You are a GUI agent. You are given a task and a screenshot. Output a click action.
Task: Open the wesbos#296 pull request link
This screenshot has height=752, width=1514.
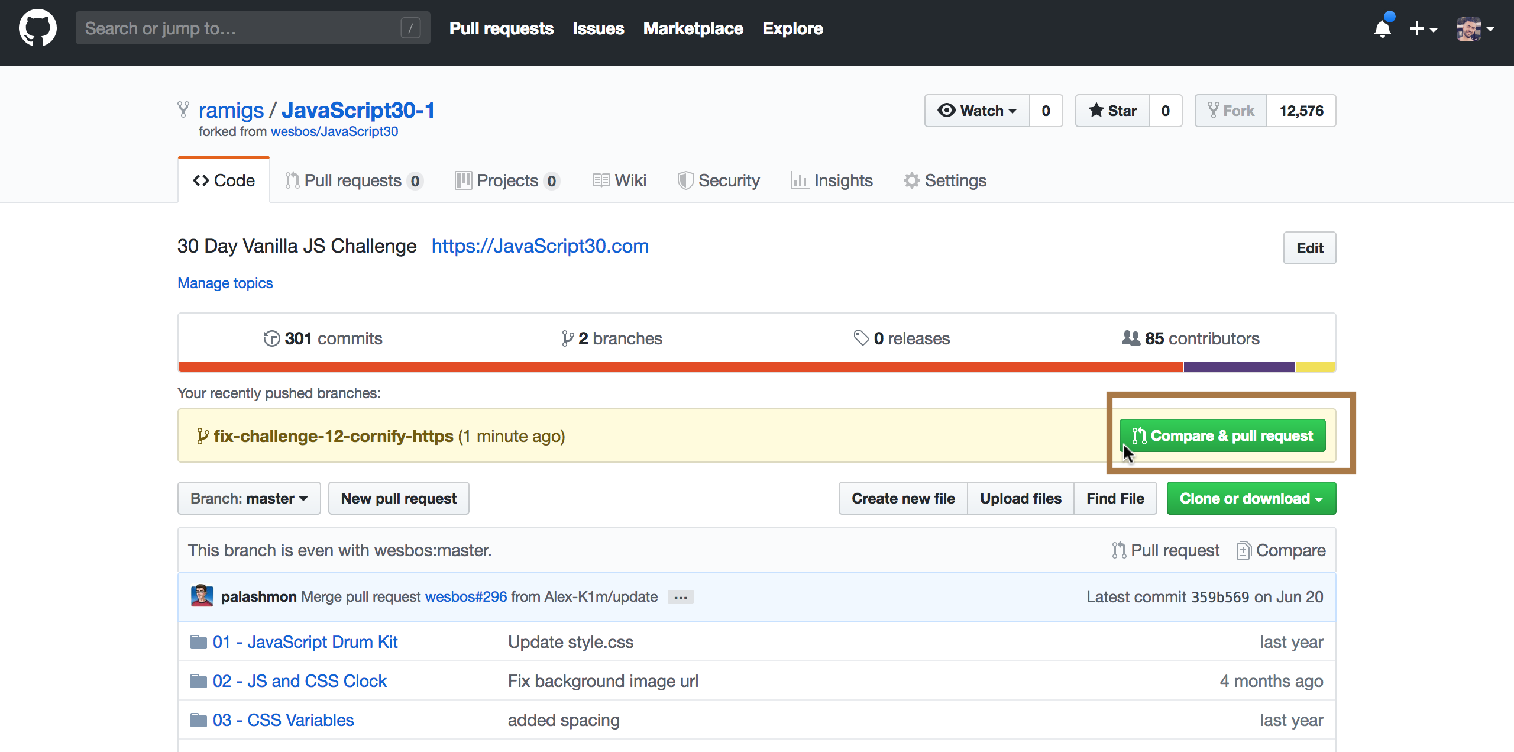coord(466,596)
